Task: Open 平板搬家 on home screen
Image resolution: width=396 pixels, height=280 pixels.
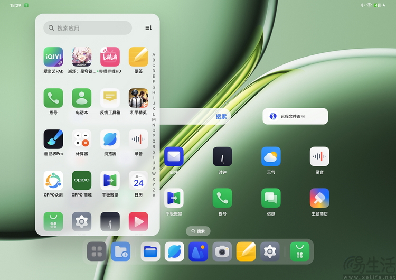Action: (174, 198)
